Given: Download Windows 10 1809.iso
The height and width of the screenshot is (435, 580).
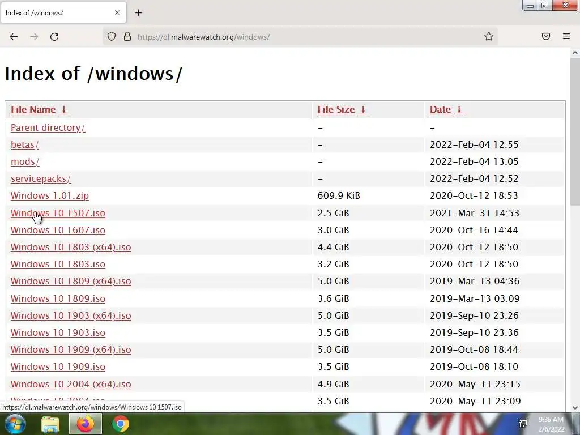Looking at the screenshot, I should click(x=58, y=298).
